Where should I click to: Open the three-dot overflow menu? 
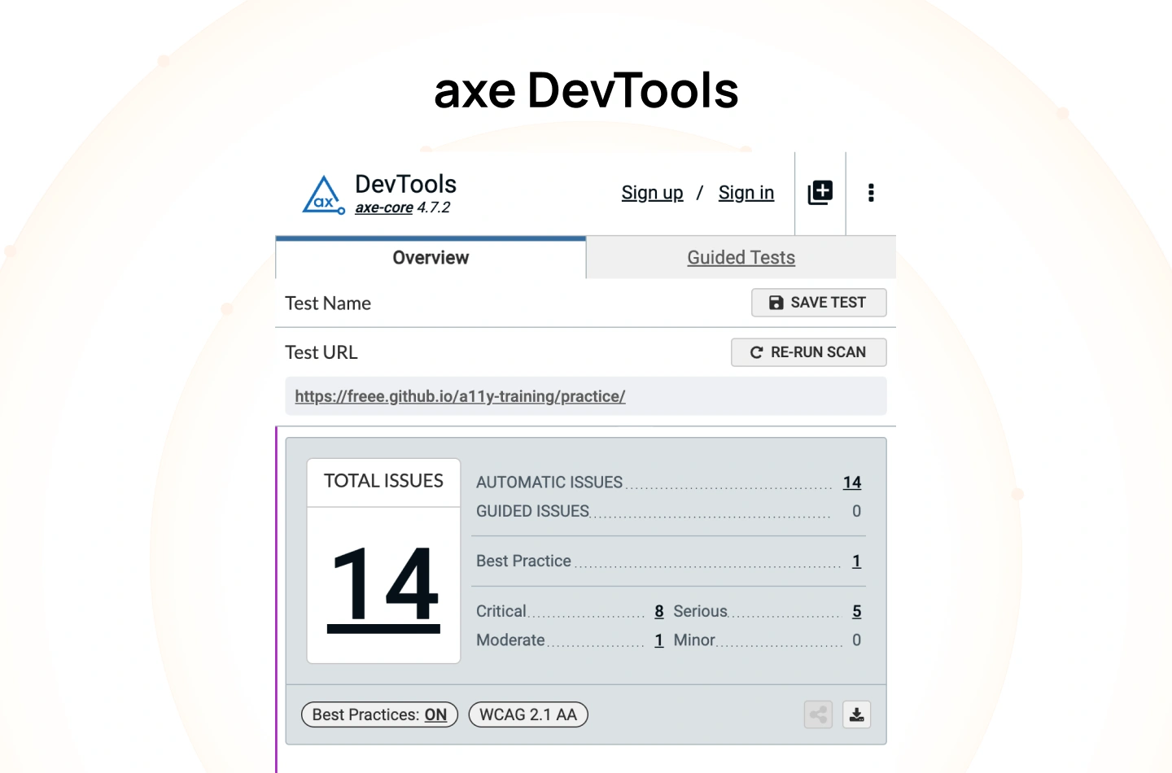click(871, 193)
